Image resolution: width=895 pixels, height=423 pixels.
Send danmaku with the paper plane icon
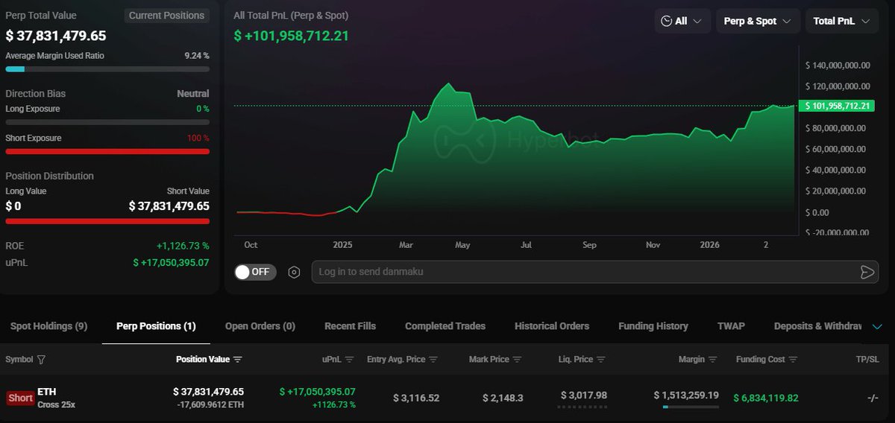coord(867,272)
